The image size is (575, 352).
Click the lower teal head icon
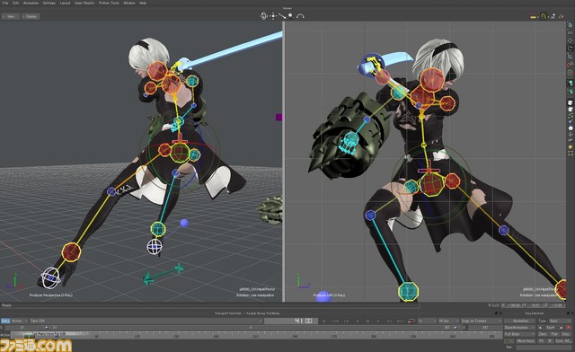pyautogui.click(x=571, y=92)
